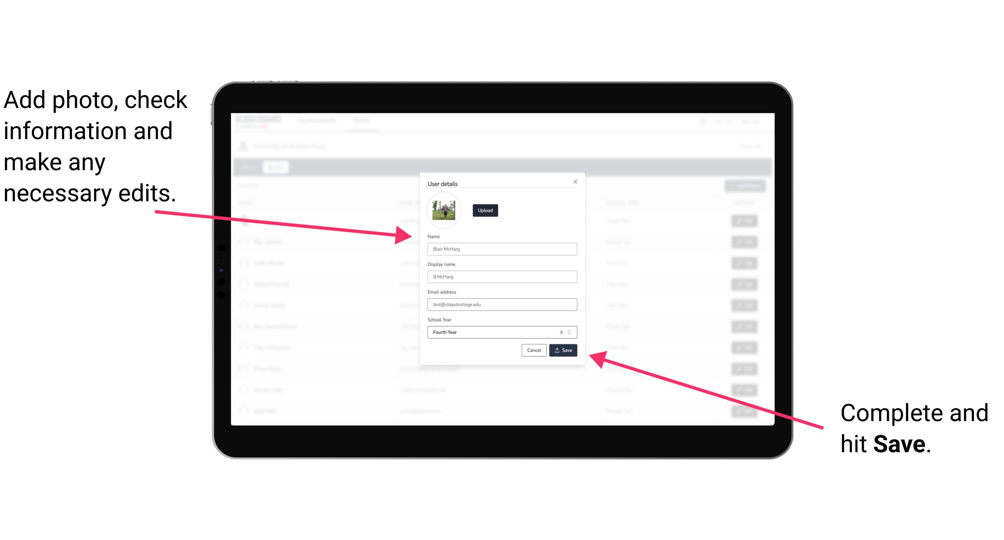This screenshot has width=1004, height=540.
Task: Click the Name input field
Action: pos(502,249)
